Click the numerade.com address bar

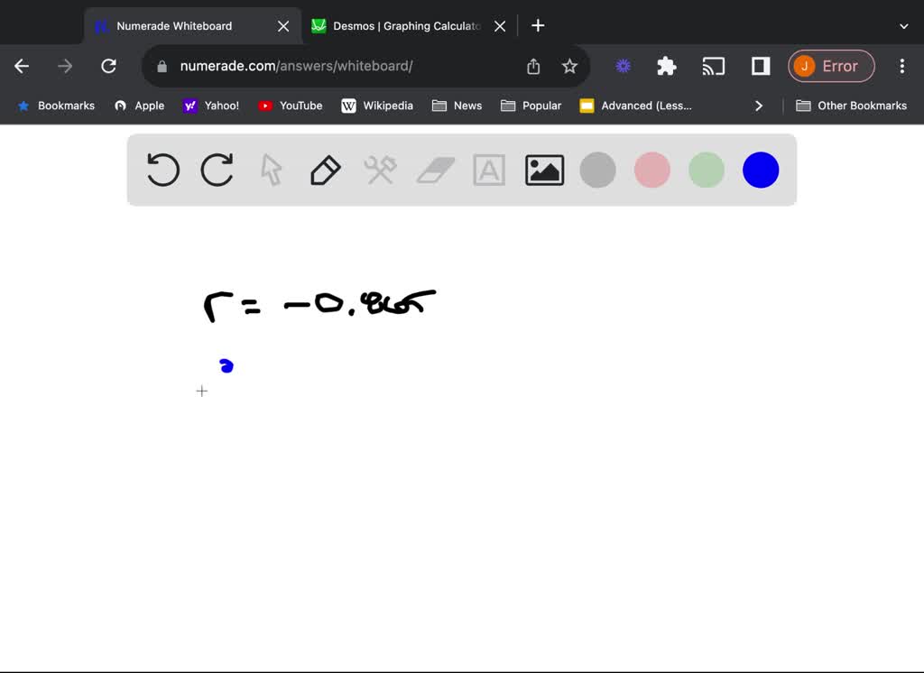343,66
